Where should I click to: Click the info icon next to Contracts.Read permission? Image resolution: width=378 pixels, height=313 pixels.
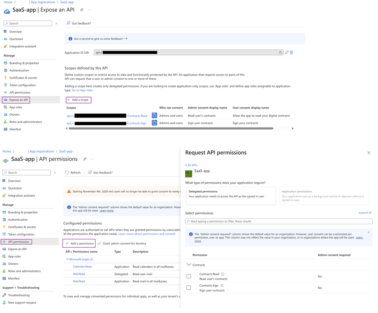click(x=223, y=274)
